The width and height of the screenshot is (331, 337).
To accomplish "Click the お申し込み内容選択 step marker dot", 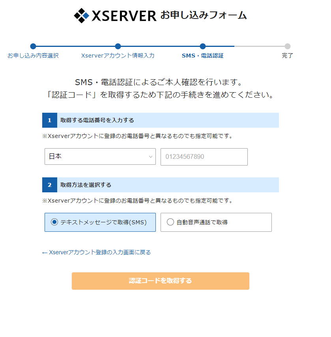I will click(33, 46).
